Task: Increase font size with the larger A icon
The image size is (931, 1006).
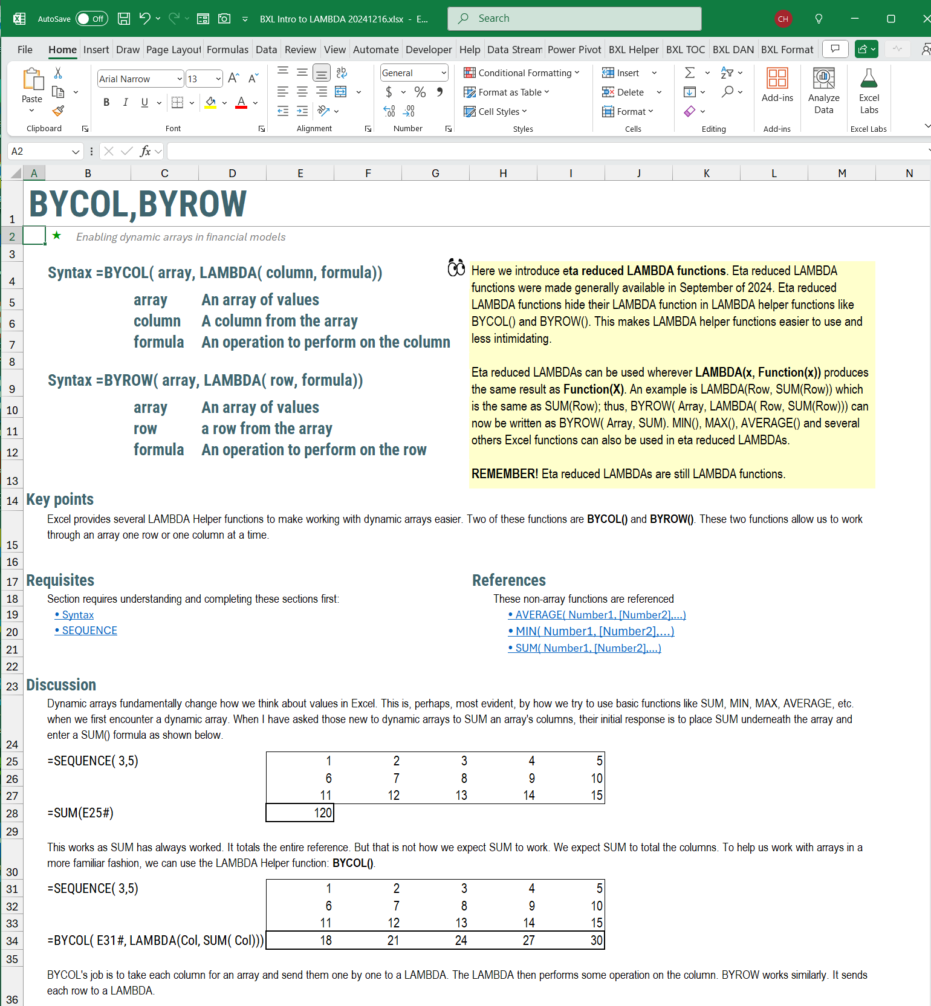Action: (x=234, y=78)
